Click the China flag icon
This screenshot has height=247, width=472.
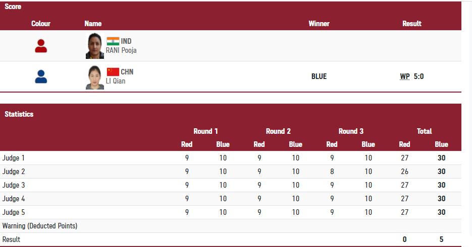(113, 71)
